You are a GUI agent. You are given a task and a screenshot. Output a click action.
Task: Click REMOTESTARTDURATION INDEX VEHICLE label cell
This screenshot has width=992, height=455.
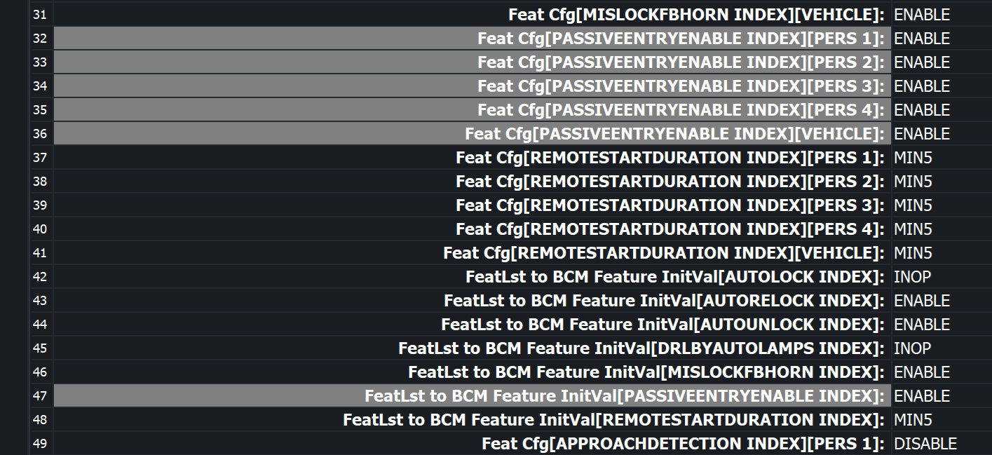[663, 253]
